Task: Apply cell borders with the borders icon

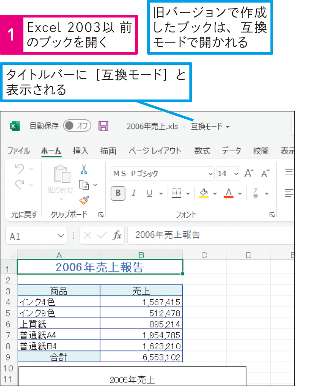Action: click(176, 193)
